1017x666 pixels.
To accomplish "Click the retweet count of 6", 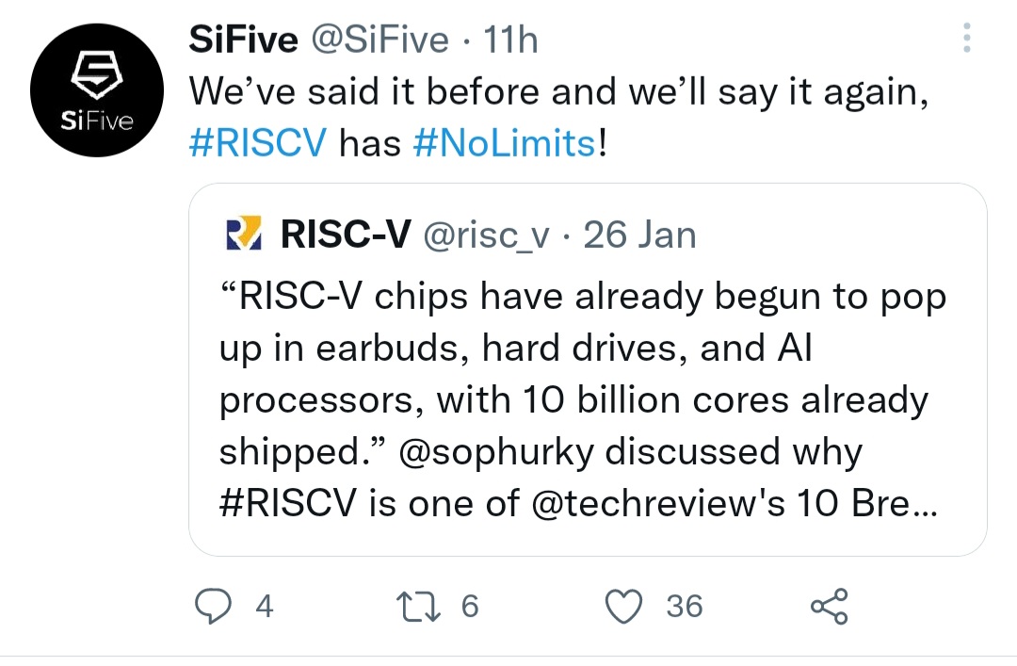I will [470, 606].
